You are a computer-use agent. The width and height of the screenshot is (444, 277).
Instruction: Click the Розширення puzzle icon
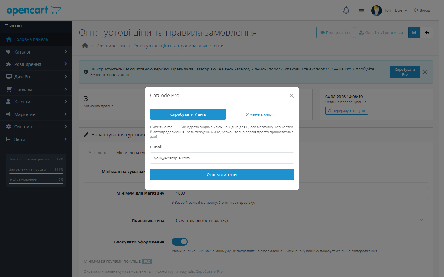click(x=9, y=64)
